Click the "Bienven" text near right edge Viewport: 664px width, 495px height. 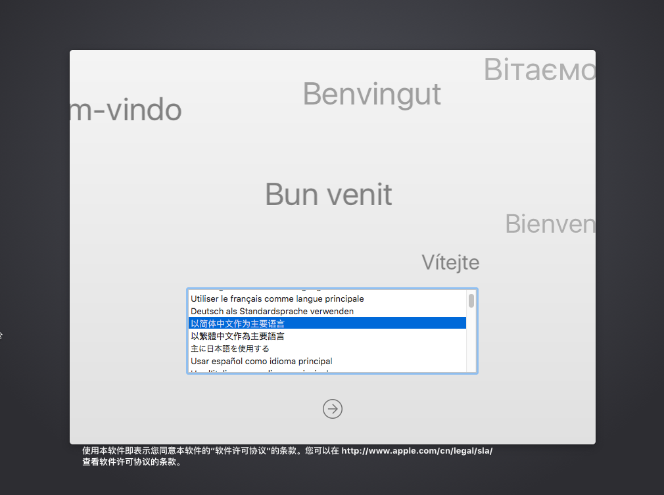(x=550, y=224)
